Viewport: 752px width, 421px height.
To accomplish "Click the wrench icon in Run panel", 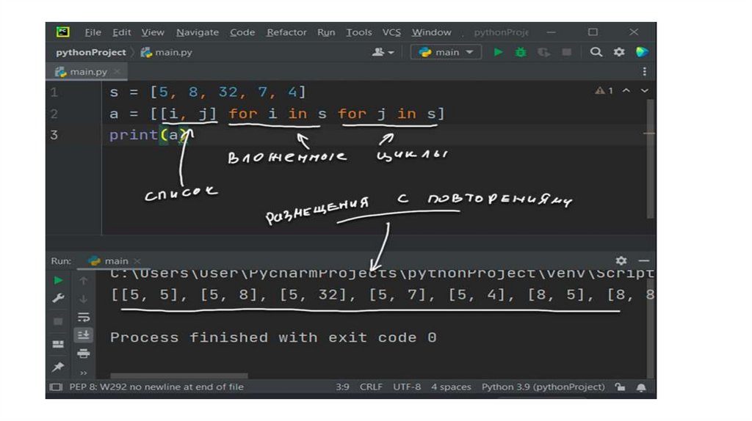I will point(59,299).
